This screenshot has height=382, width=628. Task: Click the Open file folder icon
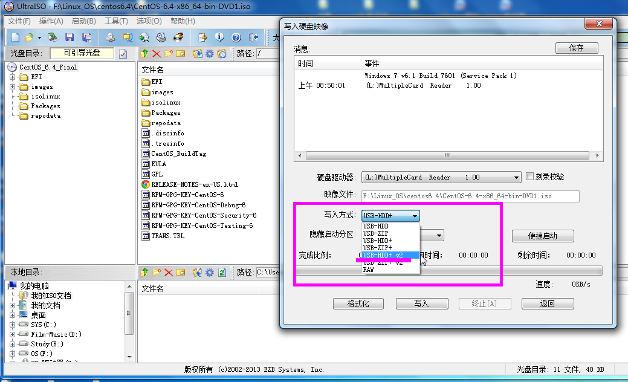tap(29, 37)
